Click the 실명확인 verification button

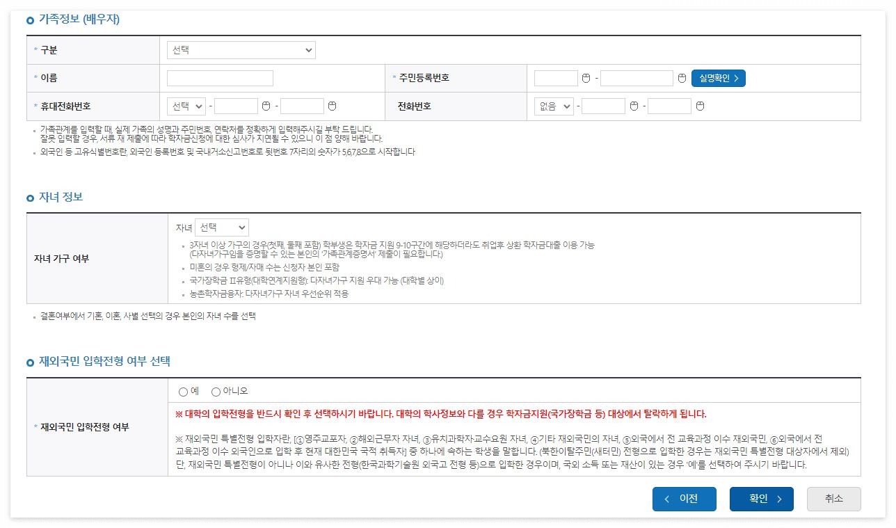pyautogui.click(x=718, y=77)
